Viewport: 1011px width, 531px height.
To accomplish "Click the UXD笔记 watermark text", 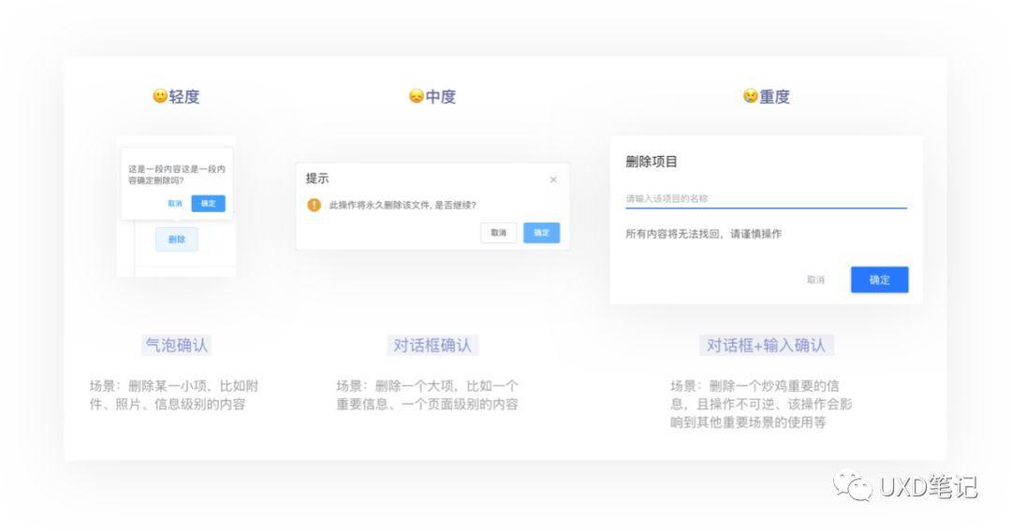I will click(x=927, y=486).
